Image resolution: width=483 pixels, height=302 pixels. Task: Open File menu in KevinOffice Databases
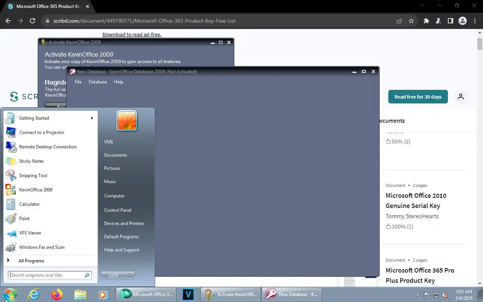tap(78, 82)
